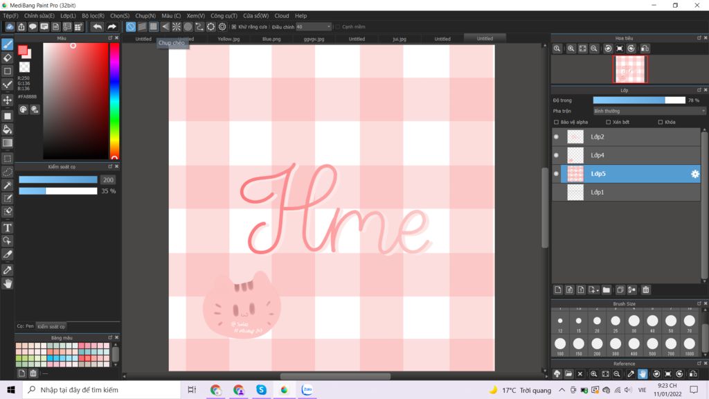Select the hand tool in Reference panel
This screenshot has height=399, width=709.
(643, 374)
